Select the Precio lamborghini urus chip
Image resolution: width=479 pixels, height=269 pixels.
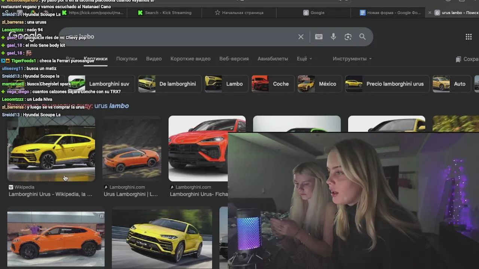coord(387,84)
